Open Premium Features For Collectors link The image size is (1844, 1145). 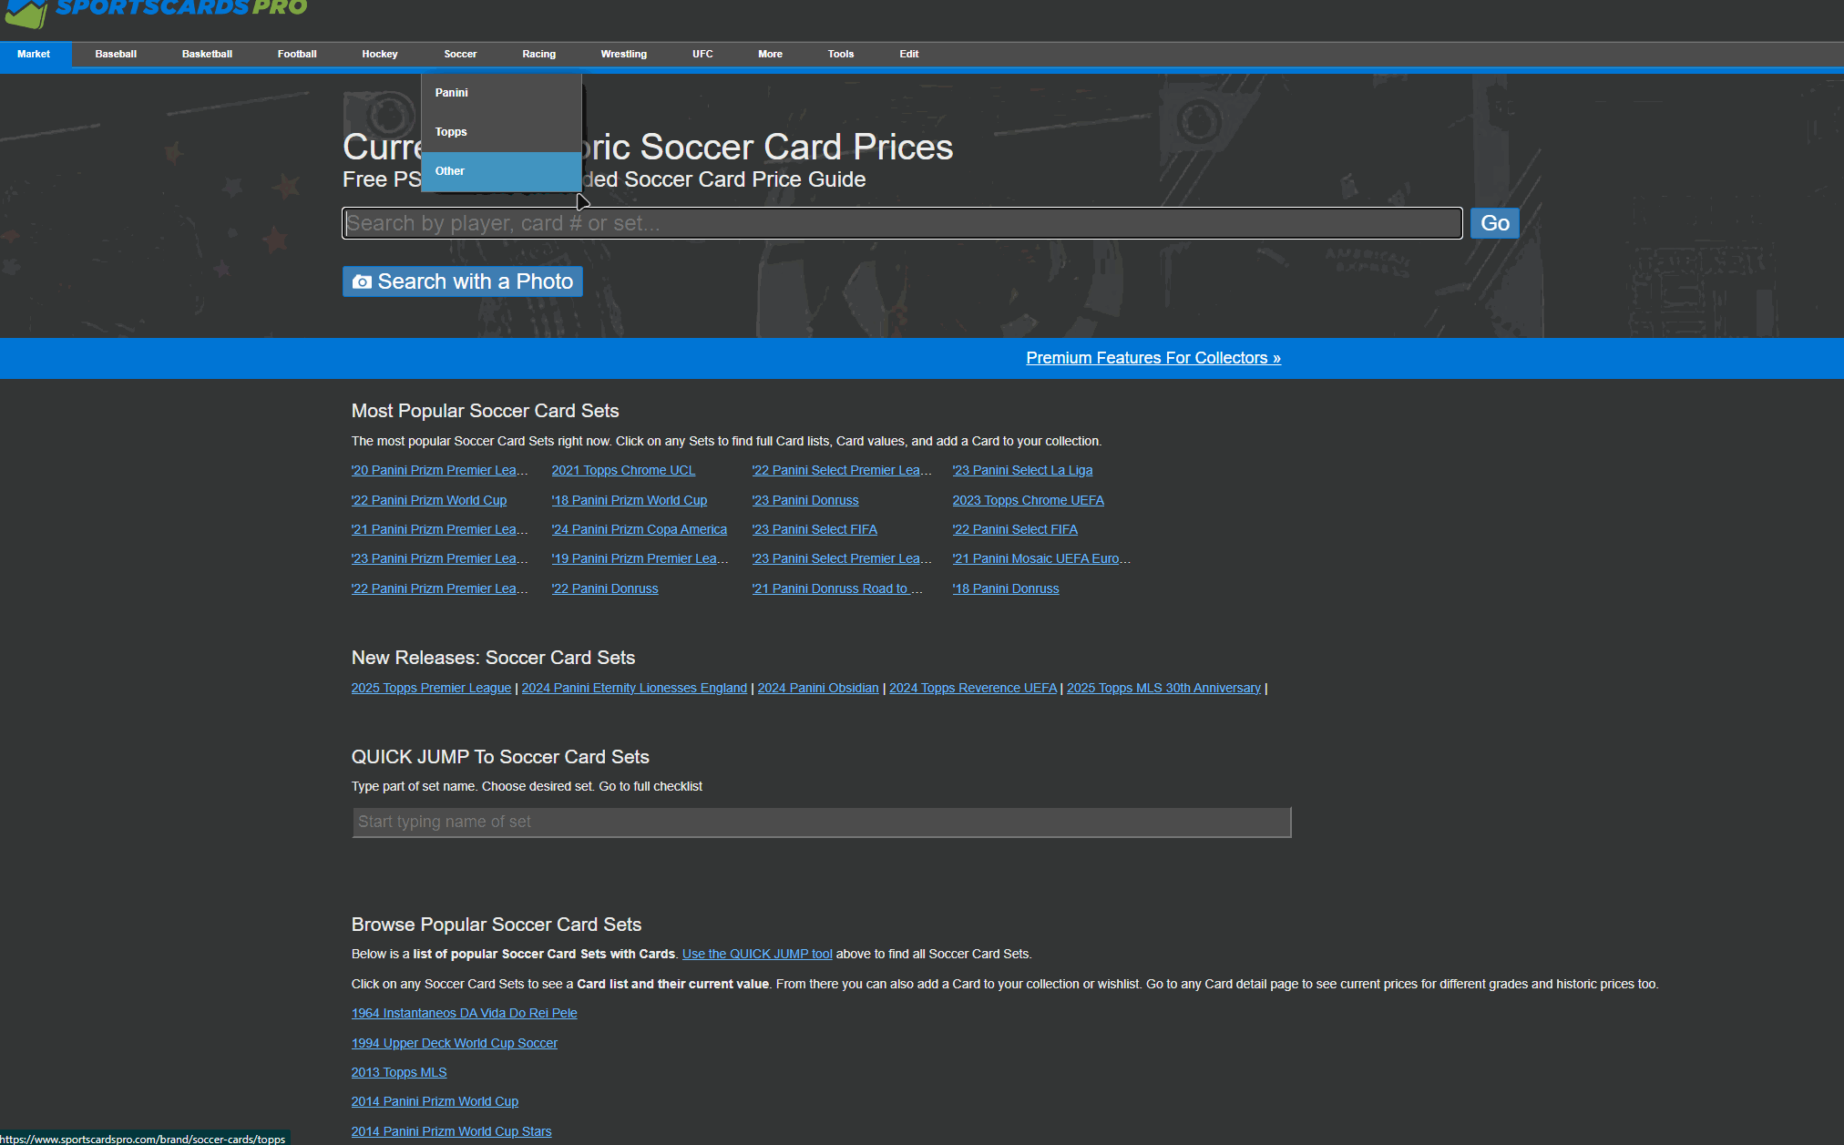click(1152, 358)
